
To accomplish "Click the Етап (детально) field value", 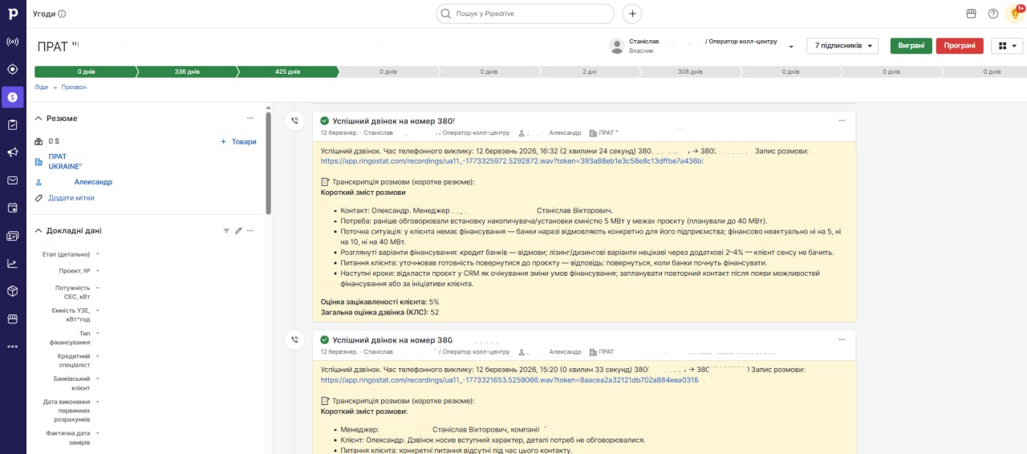I will click(98, 253).
